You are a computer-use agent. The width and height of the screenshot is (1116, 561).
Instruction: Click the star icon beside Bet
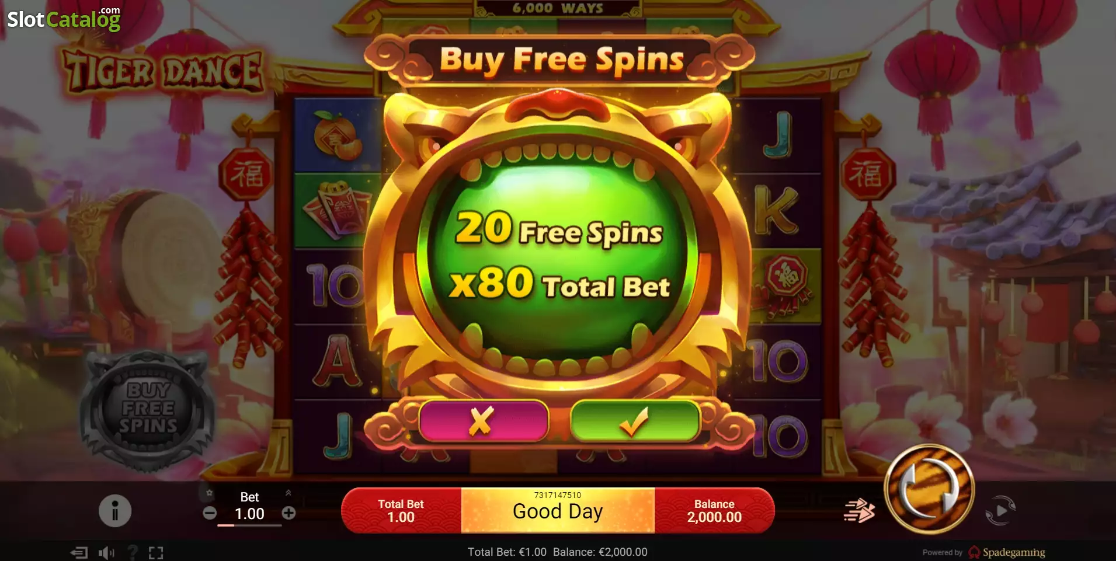[x=210, y=493]
